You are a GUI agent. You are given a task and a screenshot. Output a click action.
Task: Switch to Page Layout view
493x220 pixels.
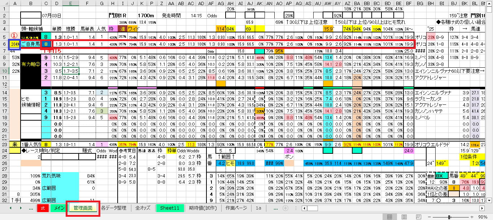pyautogui.click(x=404, y=217)
